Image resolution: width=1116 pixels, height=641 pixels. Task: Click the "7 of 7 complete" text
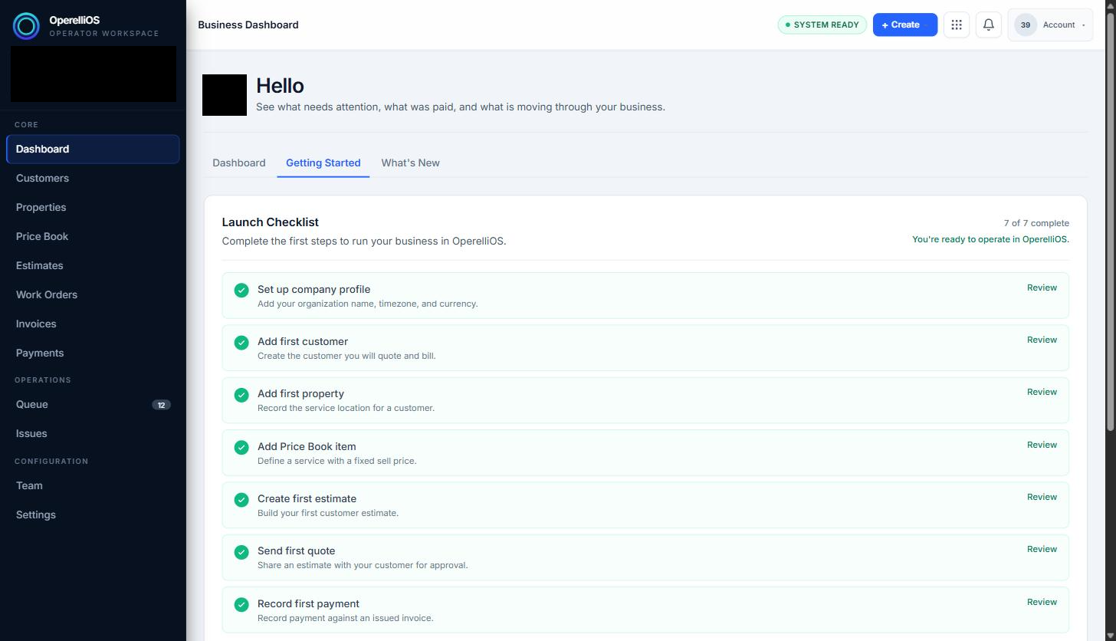pyautogui.click(x=1036, y=223)
